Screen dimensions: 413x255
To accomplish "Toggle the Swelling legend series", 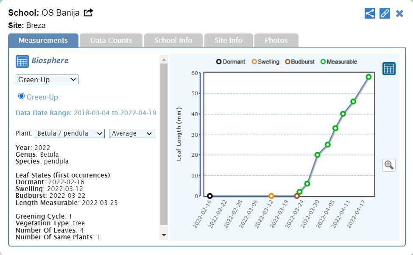I will (x=265, y=62).
